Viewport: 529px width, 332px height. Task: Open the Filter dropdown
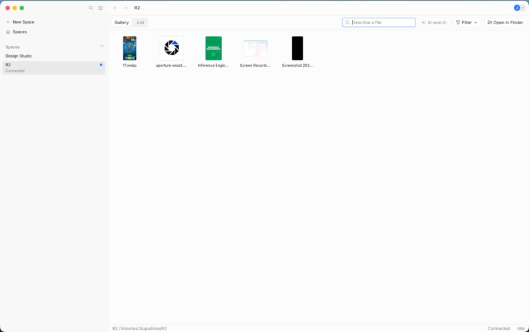(x=467, y=22)
